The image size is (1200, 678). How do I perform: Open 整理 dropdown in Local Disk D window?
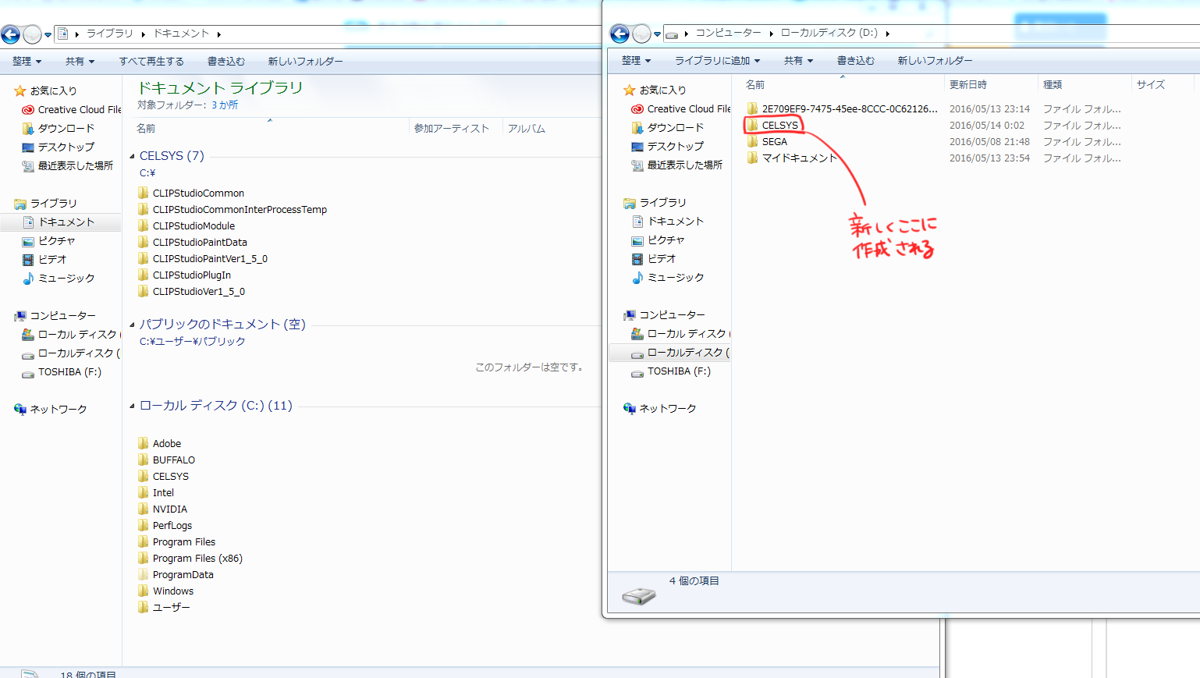coord(637,60)
